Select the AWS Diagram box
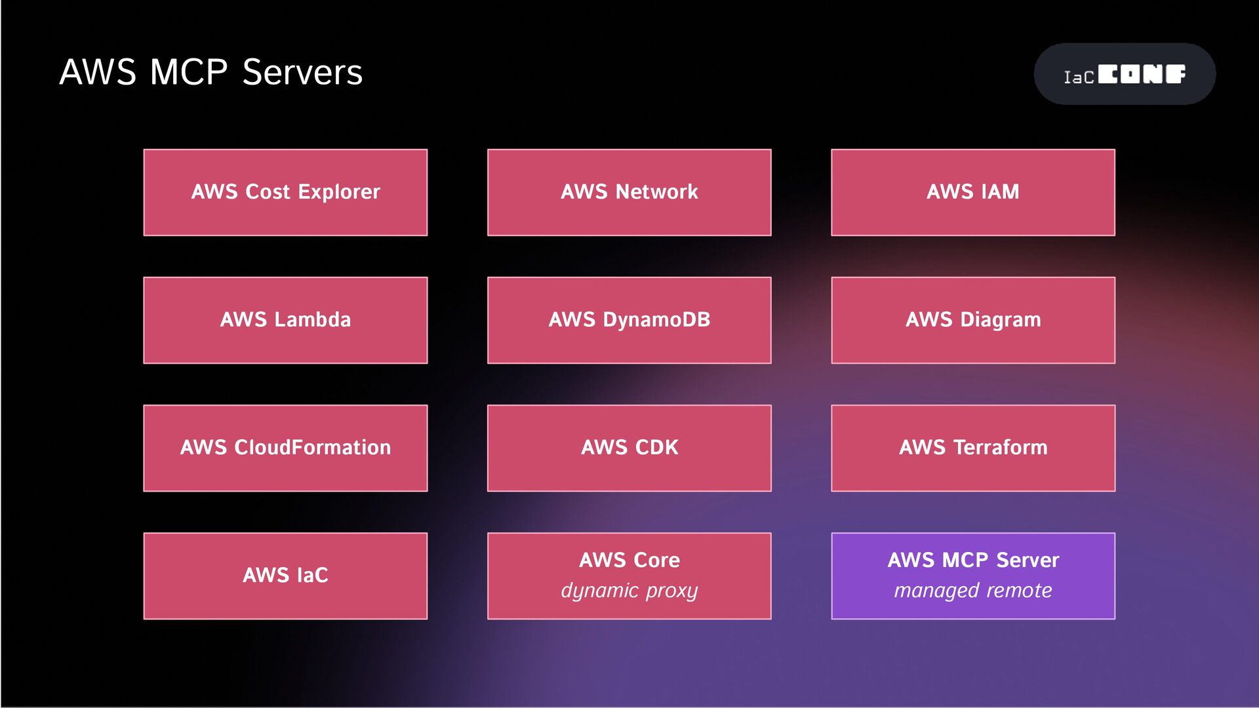The height and width of the screenshot is (708, 1259). click(x=972, y=320)
